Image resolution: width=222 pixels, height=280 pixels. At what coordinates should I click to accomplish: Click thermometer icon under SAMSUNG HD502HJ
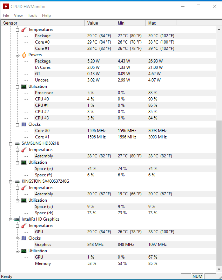pos(24,150)
